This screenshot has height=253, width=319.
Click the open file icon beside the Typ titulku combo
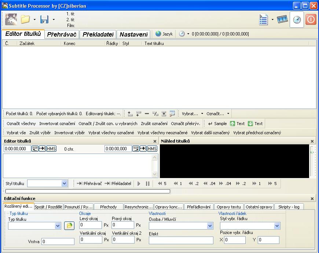point(69,226)
